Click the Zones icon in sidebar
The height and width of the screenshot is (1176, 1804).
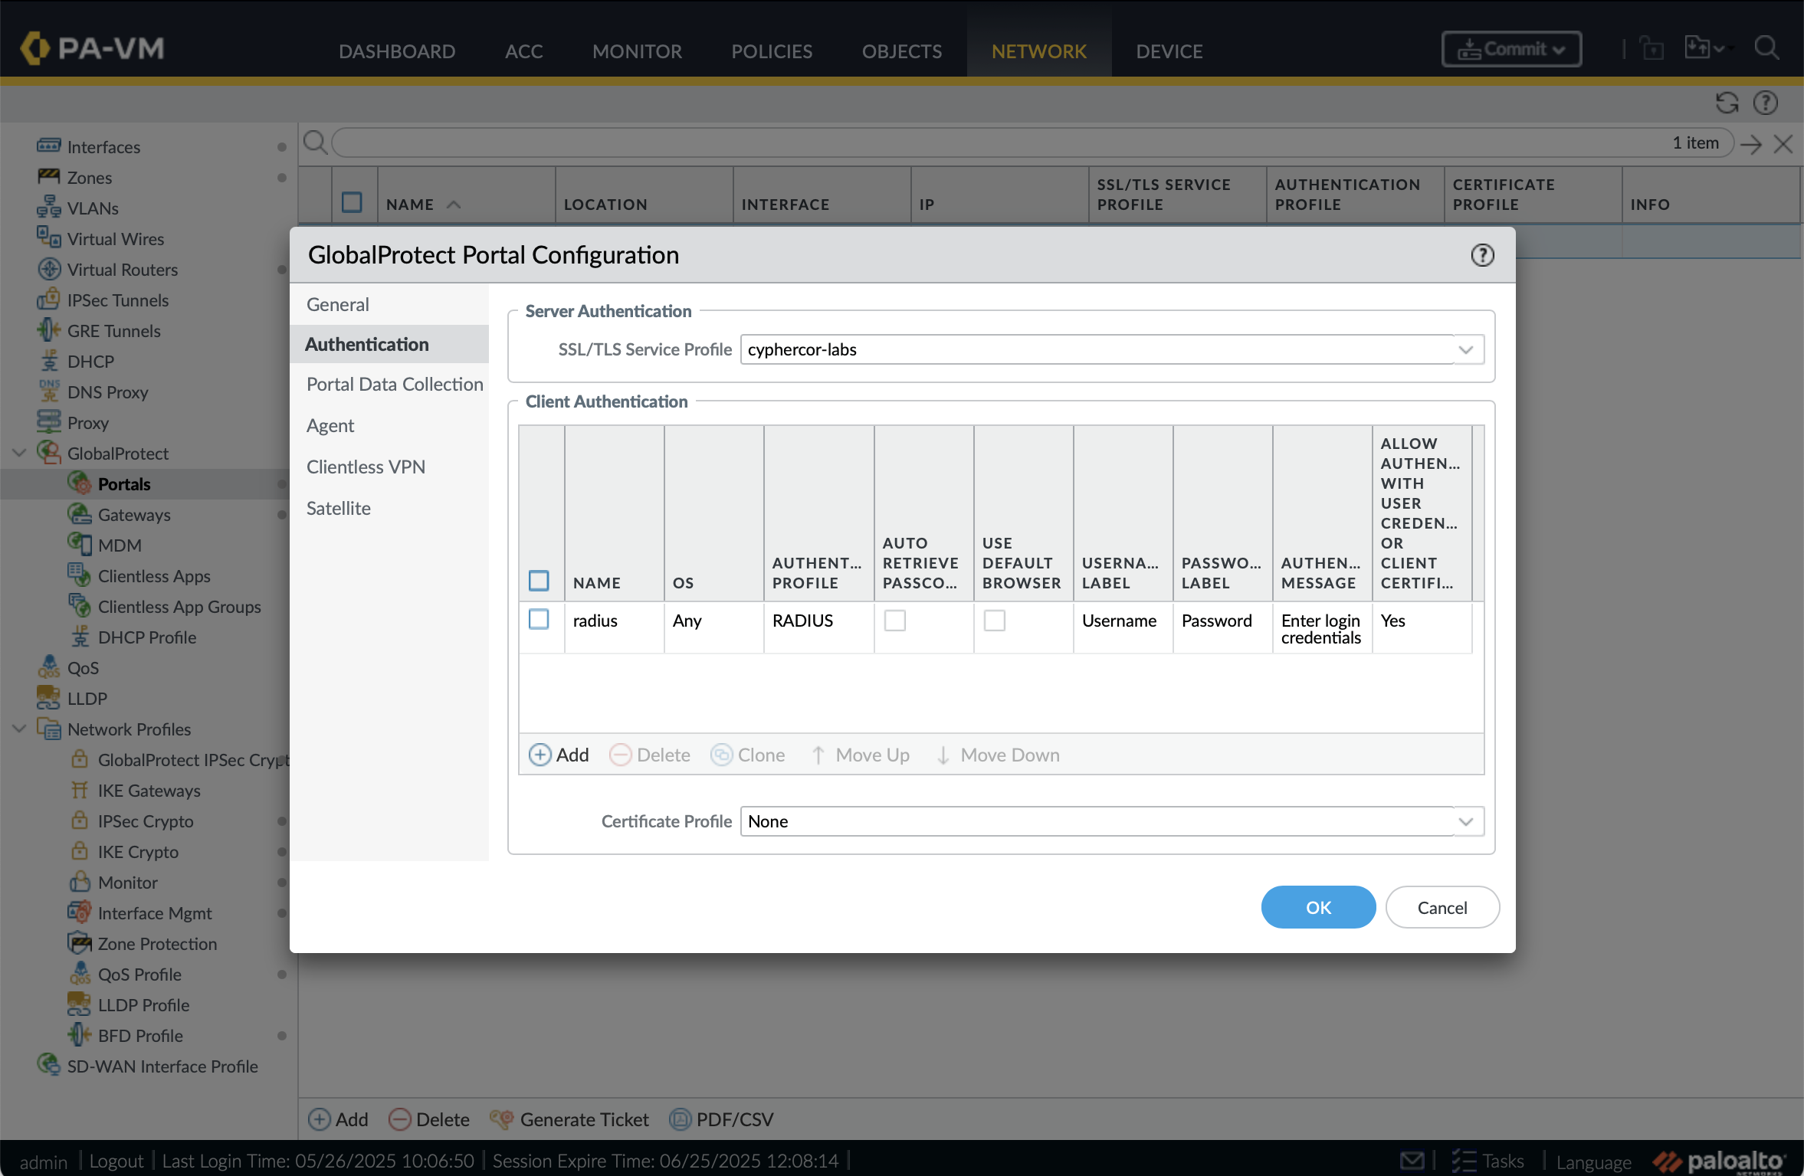48,177
